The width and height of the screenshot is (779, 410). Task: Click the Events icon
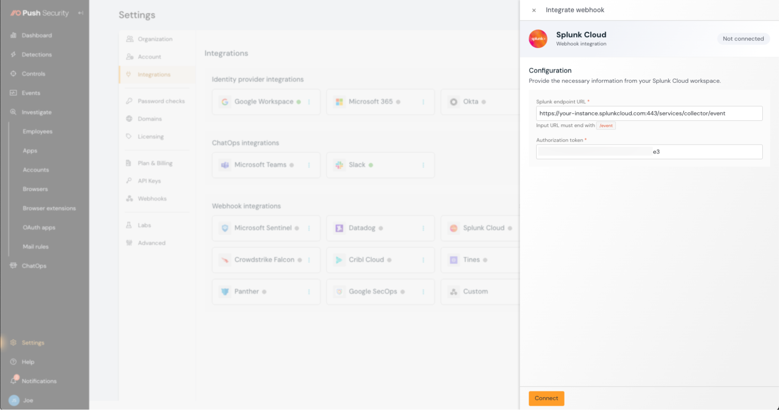(13, 93)
